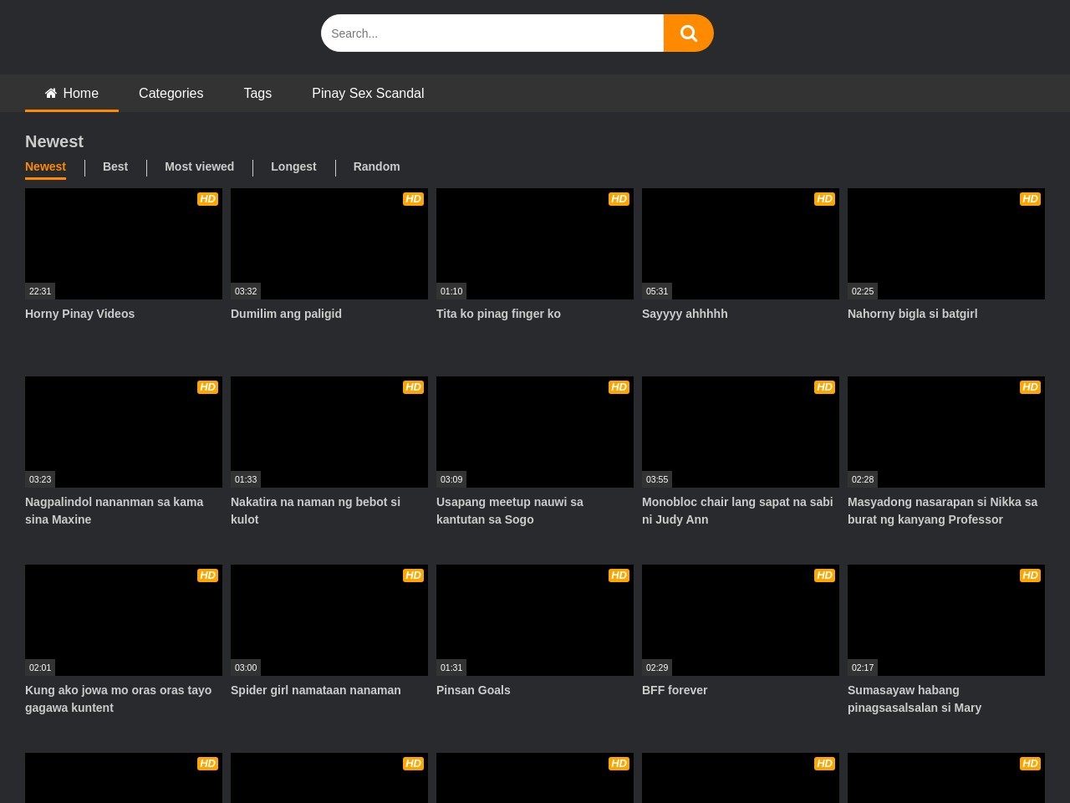Select the Newest sorting tab
The width and height of the screenshot is (1070, 803).
coord(45,166)
